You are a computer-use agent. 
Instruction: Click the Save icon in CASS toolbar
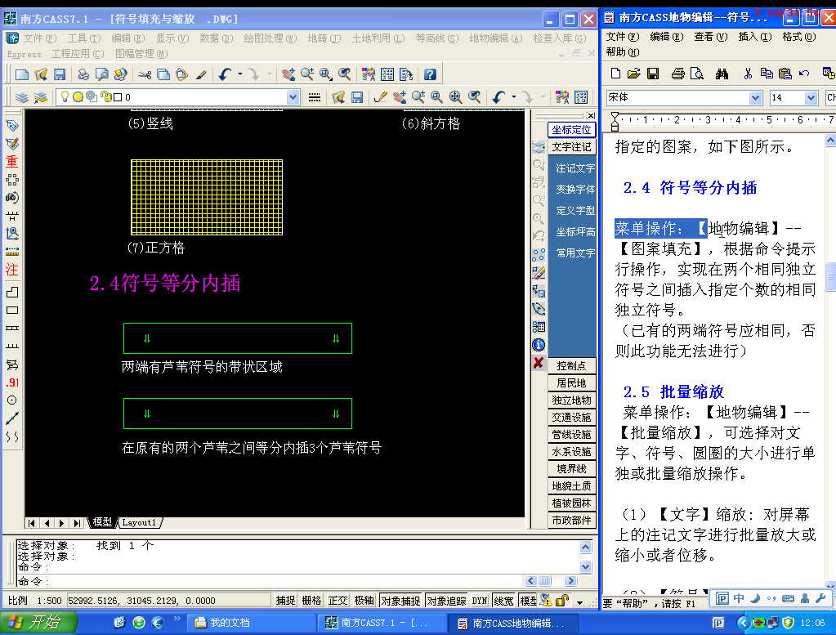coord(60,74)
